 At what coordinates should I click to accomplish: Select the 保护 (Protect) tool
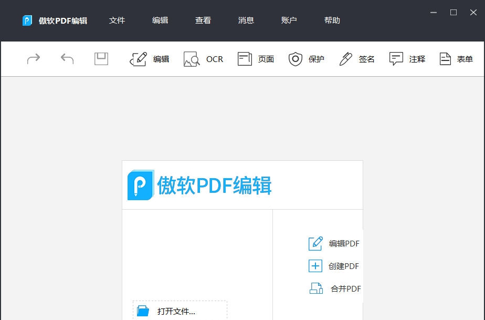307,59
